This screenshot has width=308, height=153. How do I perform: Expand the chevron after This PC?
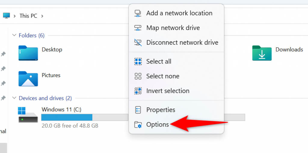pyautogui.click(x=42, y=16)
